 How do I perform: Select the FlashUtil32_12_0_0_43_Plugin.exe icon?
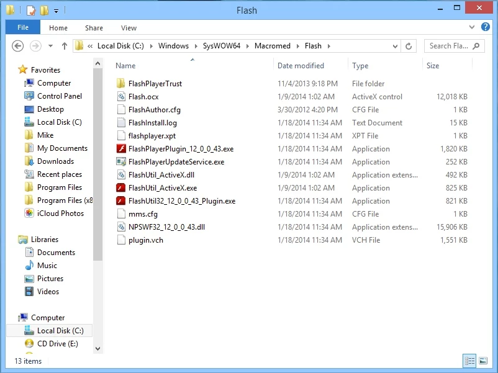point(121,200)
